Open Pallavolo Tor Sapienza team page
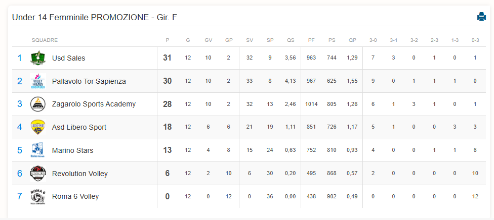 pos(89,81)
